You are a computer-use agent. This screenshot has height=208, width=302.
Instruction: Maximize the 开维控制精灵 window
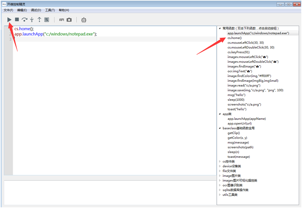(x=288, y=5)
